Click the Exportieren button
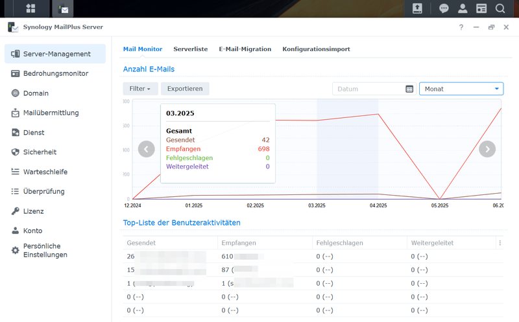Image resolution: width=519 pixels, height=322 pixels. (x=185, y=89)
